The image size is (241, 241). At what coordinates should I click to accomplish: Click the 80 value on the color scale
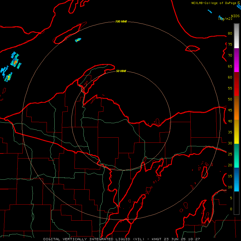[230, 33]
